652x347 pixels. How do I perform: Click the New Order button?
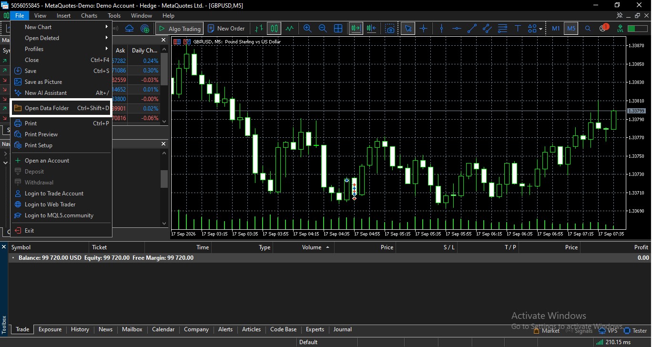click(226, 29)
